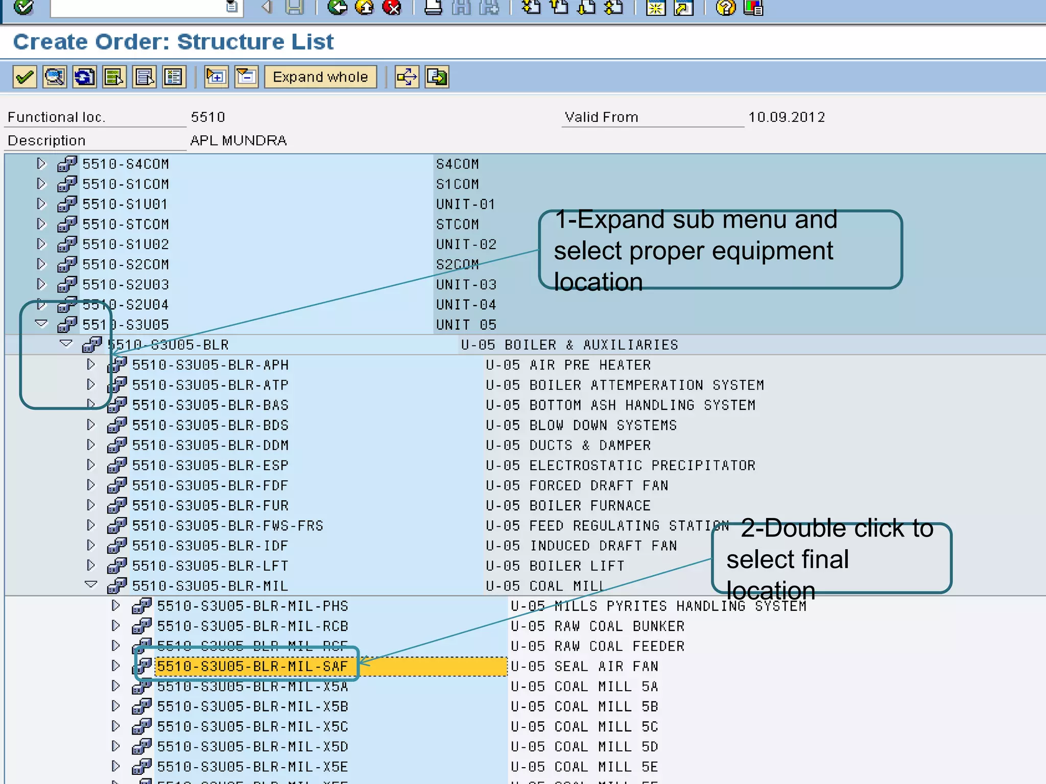The width and height of the screenshot is (1046, 784).
Task: Select row 5510-S3U05-BLR-FWS-FRS
Action: click(x=228, y=526)
